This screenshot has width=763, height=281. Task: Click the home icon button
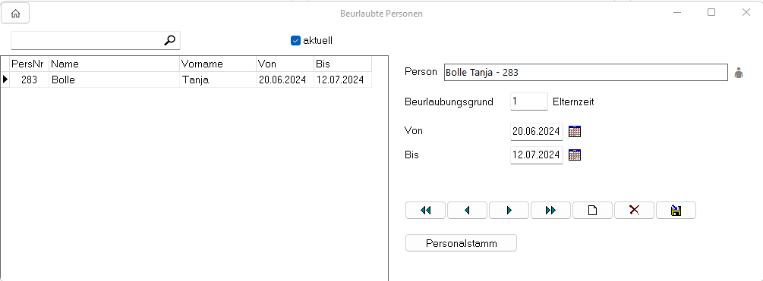15,13
